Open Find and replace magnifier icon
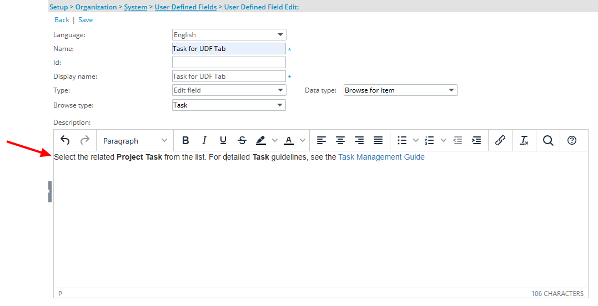Screen dimensions: 598x306 pos(548,140)
